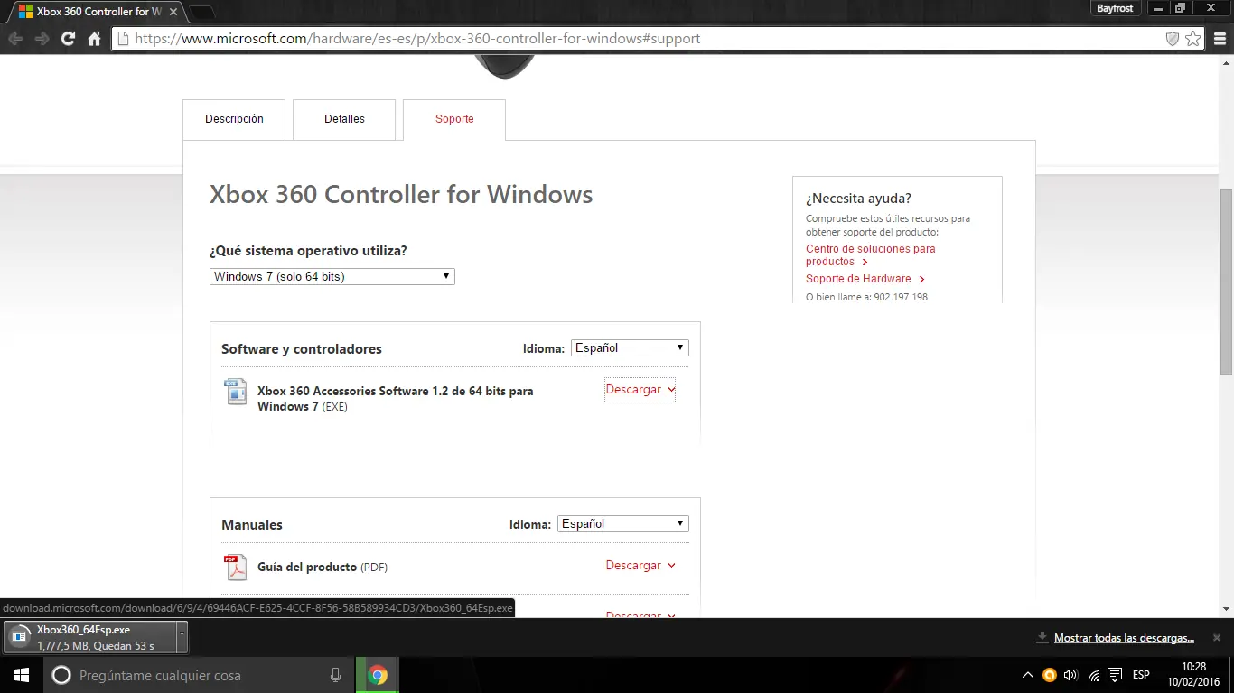The height and width of the screenshot is (693, 1234).
Task: Click the page icon beside the URL
Action: pos(123,39)
